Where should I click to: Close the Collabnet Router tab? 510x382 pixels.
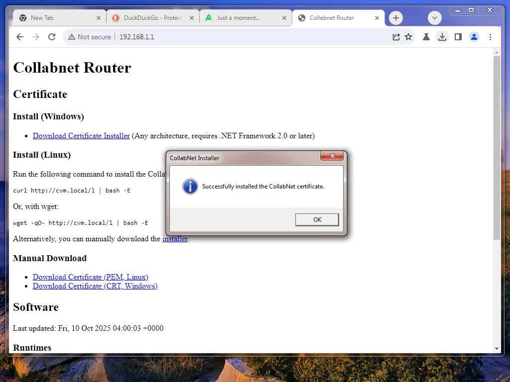tap(377, 18)
